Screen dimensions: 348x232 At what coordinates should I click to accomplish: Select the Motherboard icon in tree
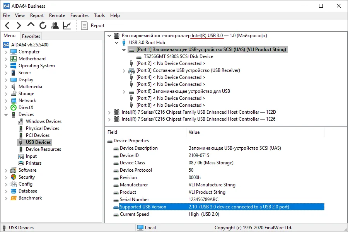point(14,59)
